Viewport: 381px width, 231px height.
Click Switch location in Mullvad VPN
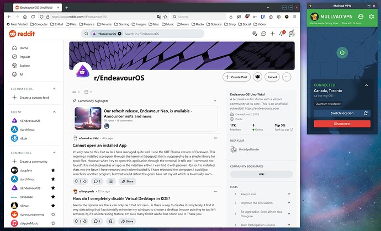(x=337, y=114)
